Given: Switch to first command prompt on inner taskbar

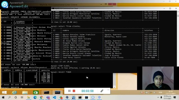Looking at the screenshot, I should pyautogui.click(x=46, y=92).
